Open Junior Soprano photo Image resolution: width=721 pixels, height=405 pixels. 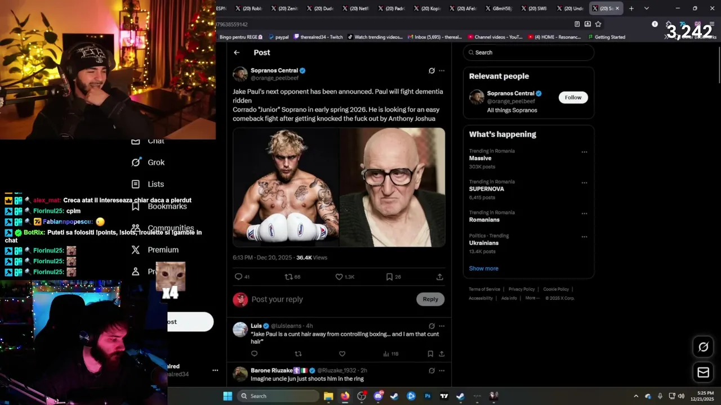click(x=393, y=187)
